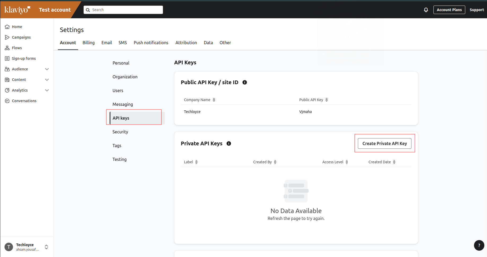
Task: Sort by the Label column arrows
Action: [x=196, y=162]
